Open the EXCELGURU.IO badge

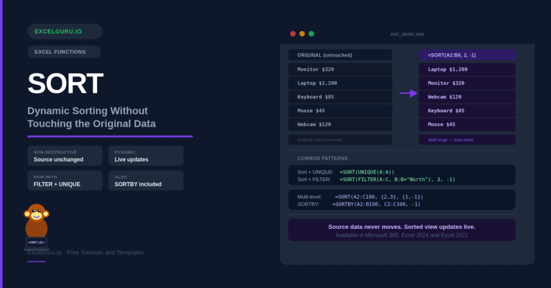click(65, 31)
